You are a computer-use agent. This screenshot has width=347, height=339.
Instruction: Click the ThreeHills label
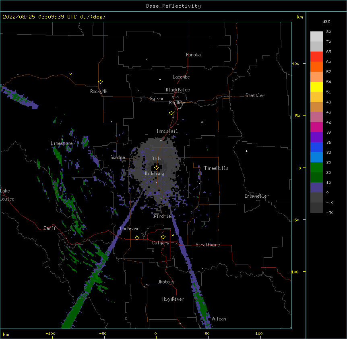pyautogui.click(x=216, y=168)
